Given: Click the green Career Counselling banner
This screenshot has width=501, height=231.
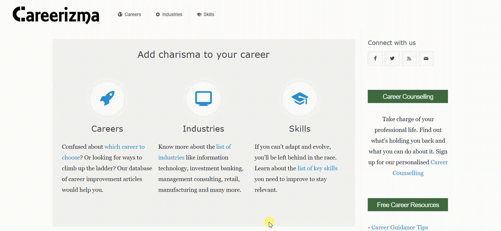Looking at the screenshot, I should [408, 97].
